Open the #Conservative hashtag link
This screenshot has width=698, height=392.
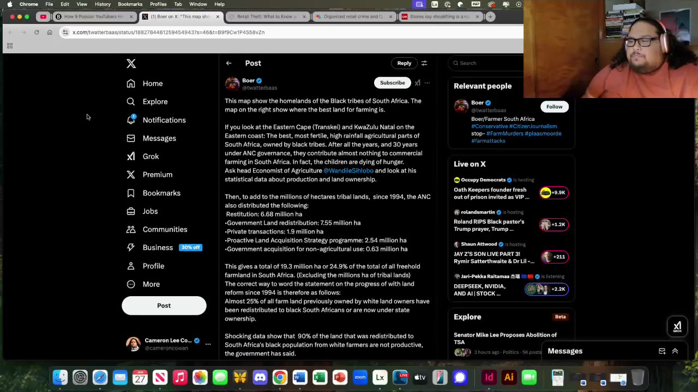(x=489, y=126)
